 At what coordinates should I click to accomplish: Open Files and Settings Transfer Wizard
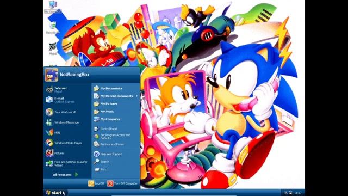(x=67, y=163)
